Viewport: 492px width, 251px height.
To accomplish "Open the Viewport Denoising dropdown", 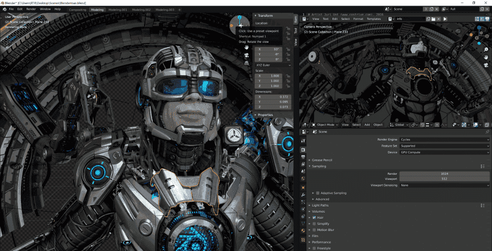I will point(444,185).
